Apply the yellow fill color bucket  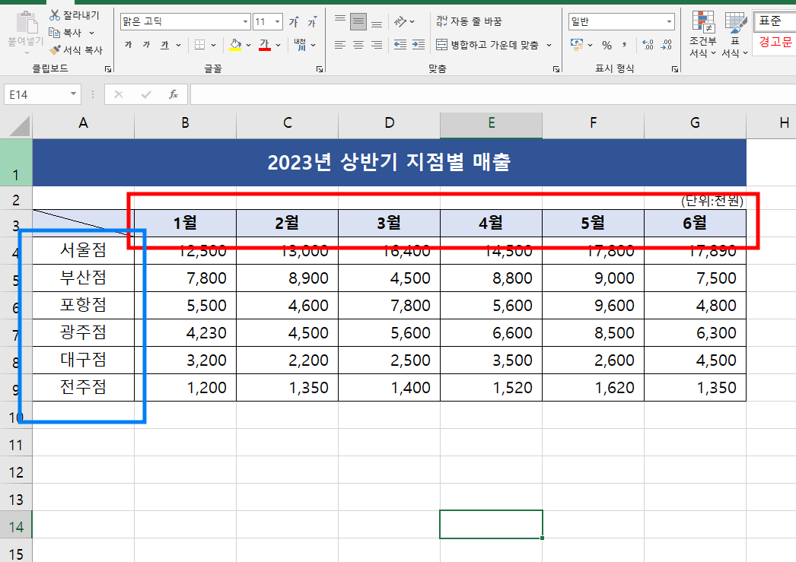pyautogui.click(x=235, y=45)
